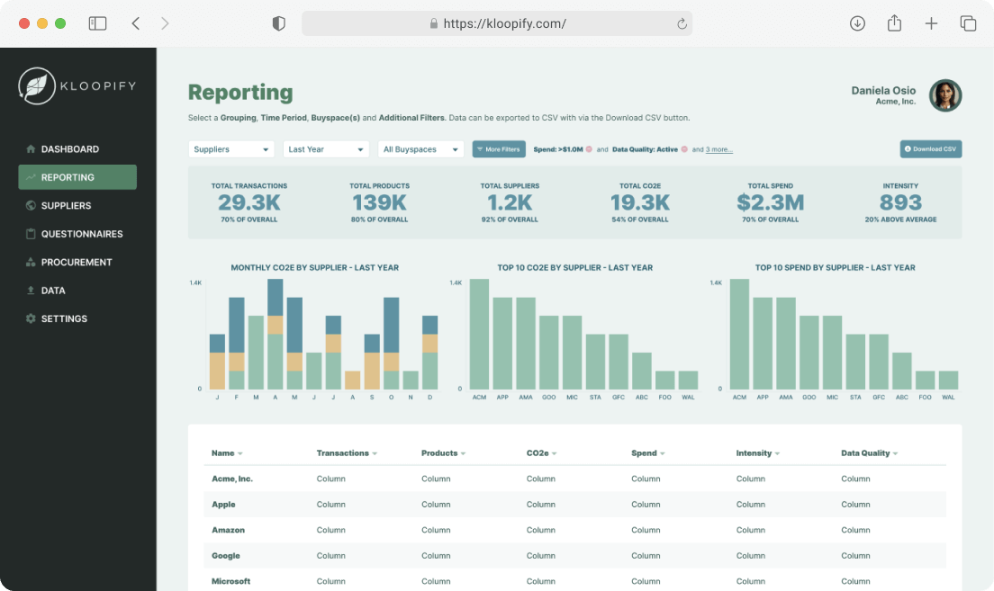This screenshot has height=591, width=994.
Task: Open the privacy shield icon
Action: click(278, 23)
